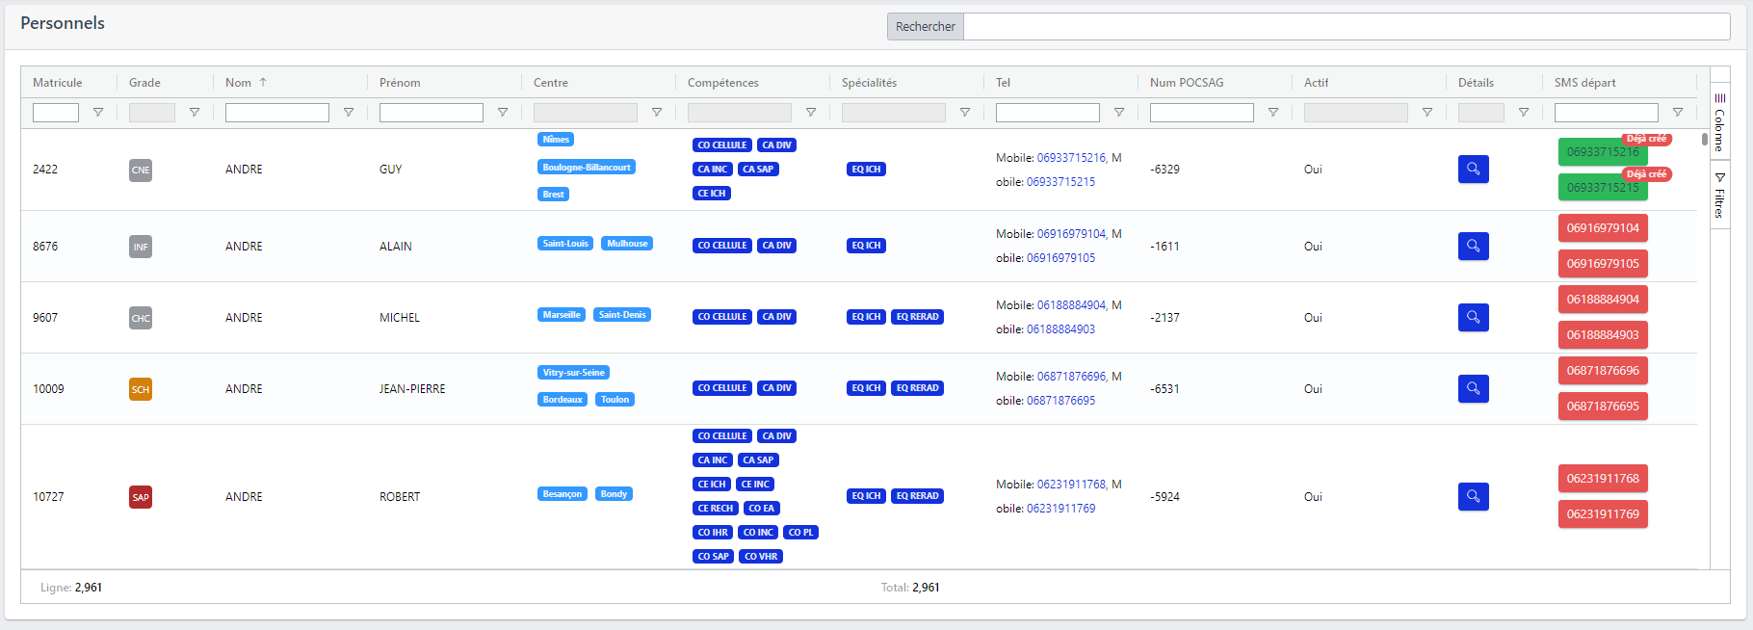Open Tel link 06933715216 for Guy
The image size is (1753, 630).
(x=1071, y=158)
